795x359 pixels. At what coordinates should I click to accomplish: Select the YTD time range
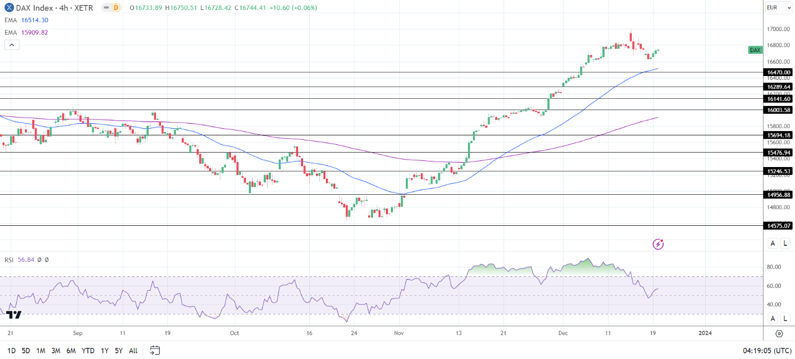(88, 351)
